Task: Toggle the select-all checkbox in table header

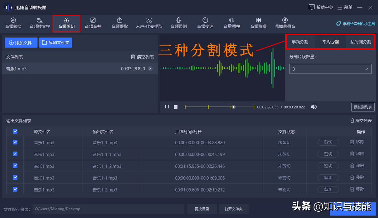Action: tap(15, 132)
